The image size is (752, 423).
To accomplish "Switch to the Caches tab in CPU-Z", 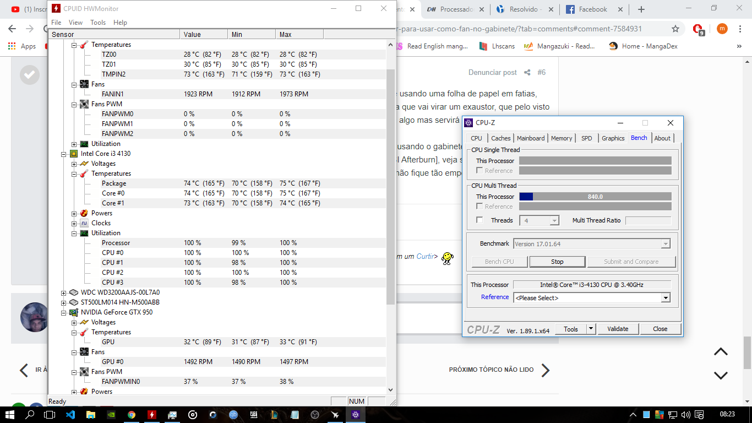I will click(x=501, y=138).
